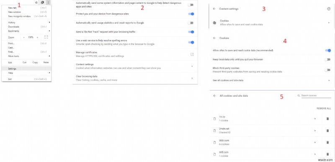
Task: Click the Copy button in Edit row
Action: pos(35,63)
